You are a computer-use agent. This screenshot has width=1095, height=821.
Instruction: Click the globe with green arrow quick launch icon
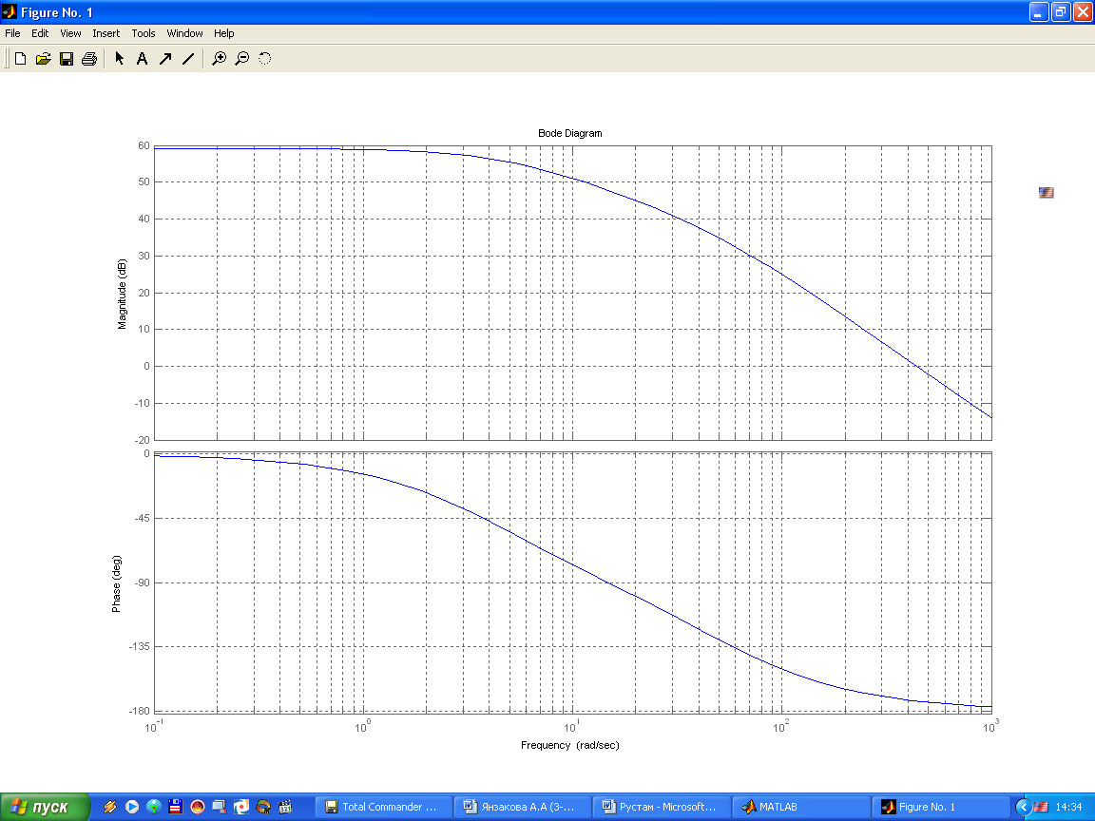154,807
